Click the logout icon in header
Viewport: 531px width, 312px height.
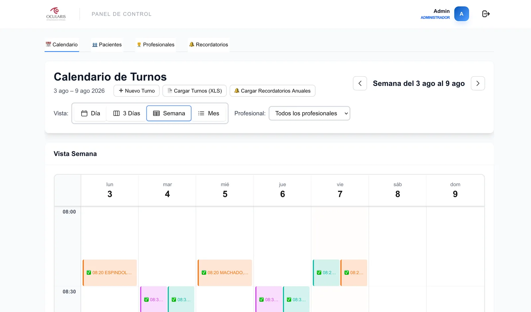tap(486, 14)
